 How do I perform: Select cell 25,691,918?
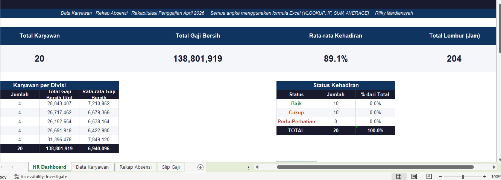point(59,130)
